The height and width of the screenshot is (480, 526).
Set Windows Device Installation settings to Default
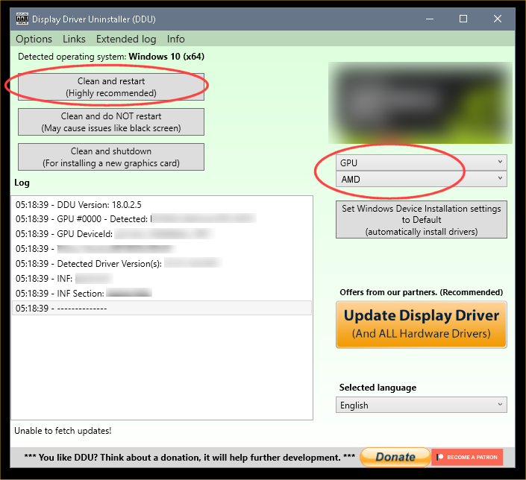click(x=422, y=220)
